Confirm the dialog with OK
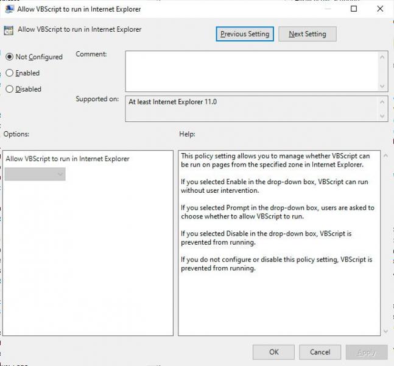This screenshot has width=394, height=366. [273, 352]
